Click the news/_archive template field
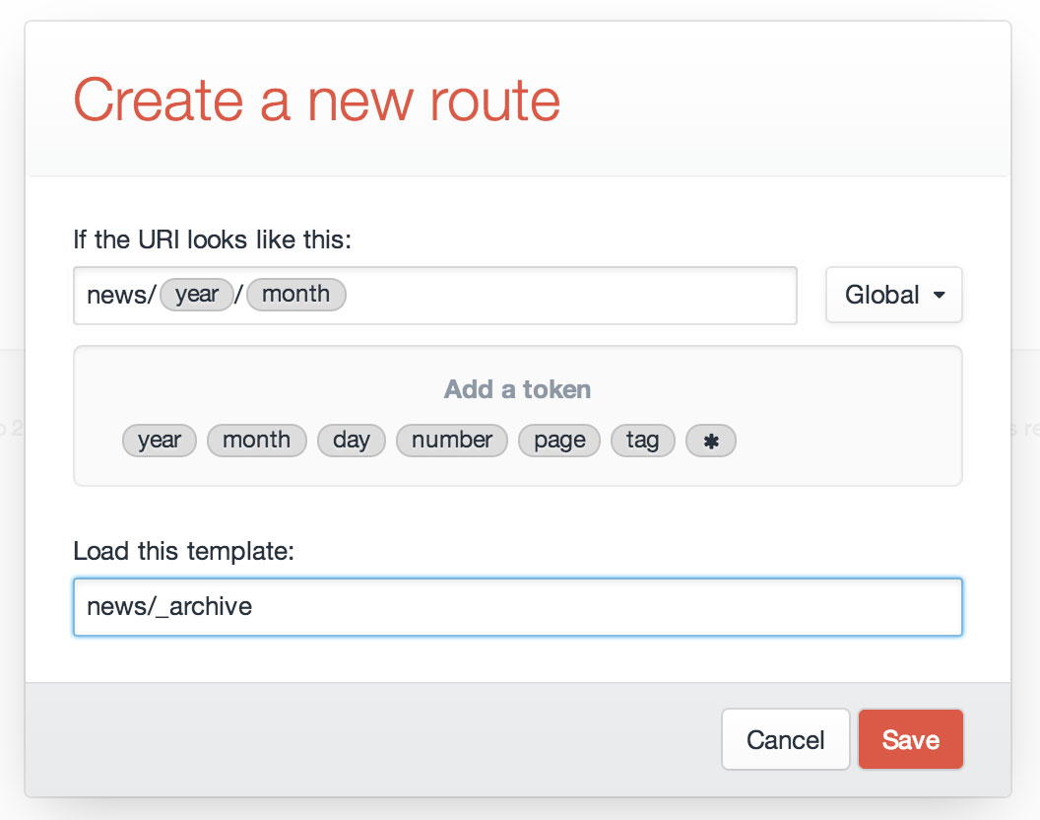This screenshot has height=820, width=1040. click(517, 607)
